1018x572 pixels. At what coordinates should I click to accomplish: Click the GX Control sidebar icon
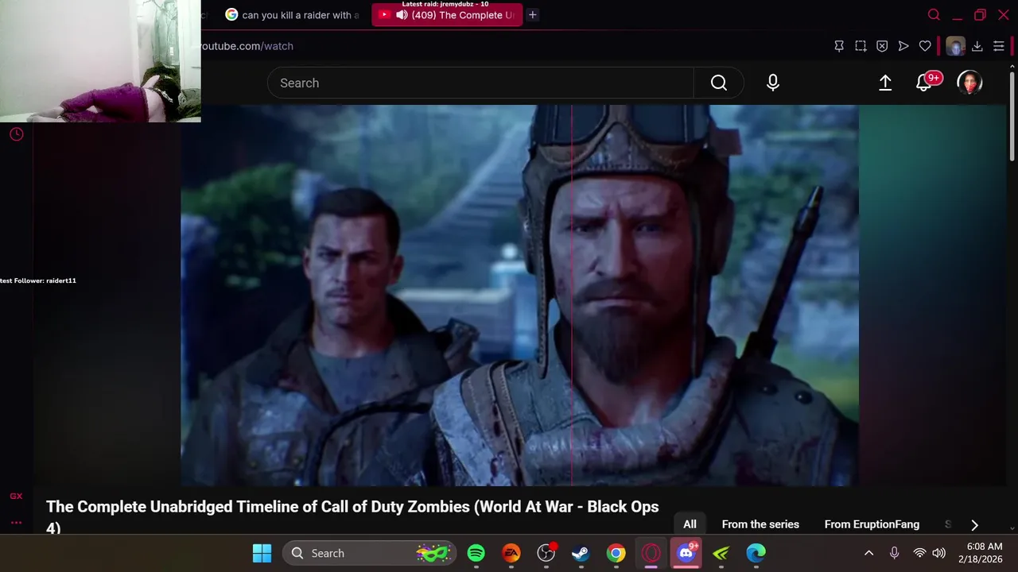[16, 496]
